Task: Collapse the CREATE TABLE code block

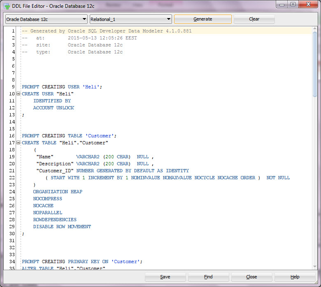Action: (x=18, y=143)
